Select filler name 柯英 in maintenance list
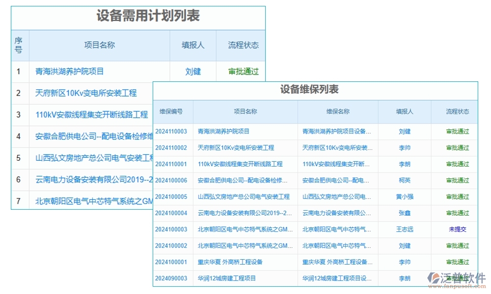491x294 pixels. (404, 180)
